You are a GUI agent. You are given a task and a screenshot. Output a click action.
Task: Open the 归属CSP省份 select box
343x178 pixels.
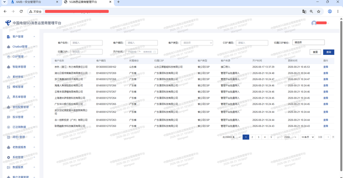308,42
